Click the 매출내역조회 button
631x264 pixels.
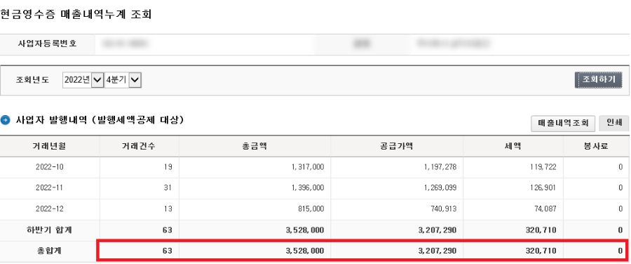click(562, 124)
